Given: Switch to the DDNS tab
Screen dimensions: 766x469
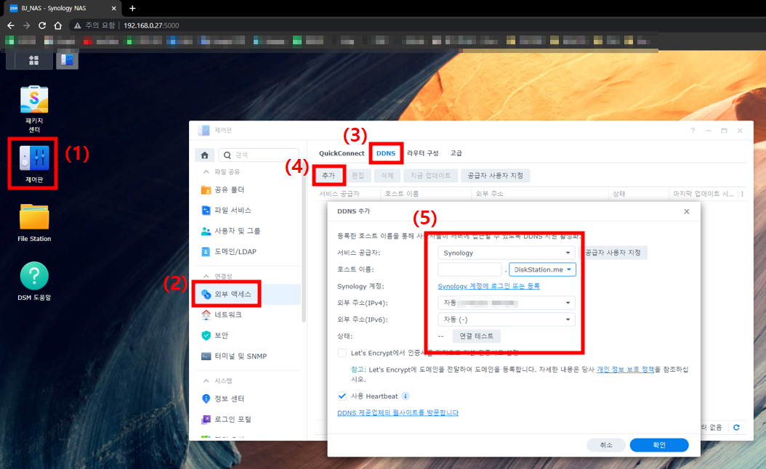Looking at the screenshot, I should tap(385, 153).
